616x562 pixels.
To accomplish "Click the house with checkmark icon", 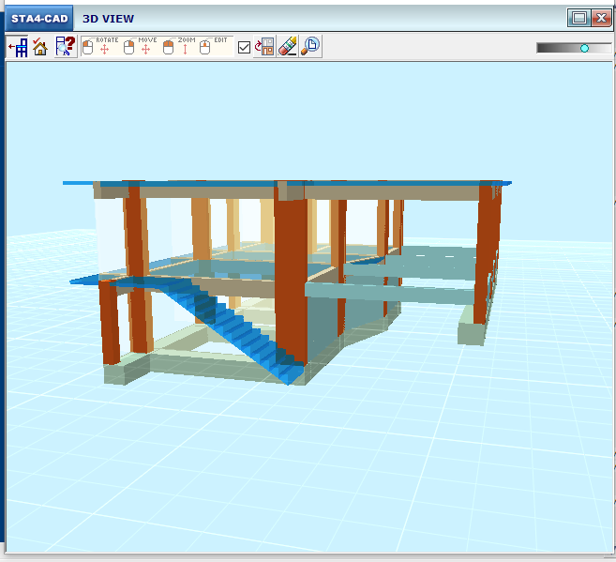I will [40, 47].
